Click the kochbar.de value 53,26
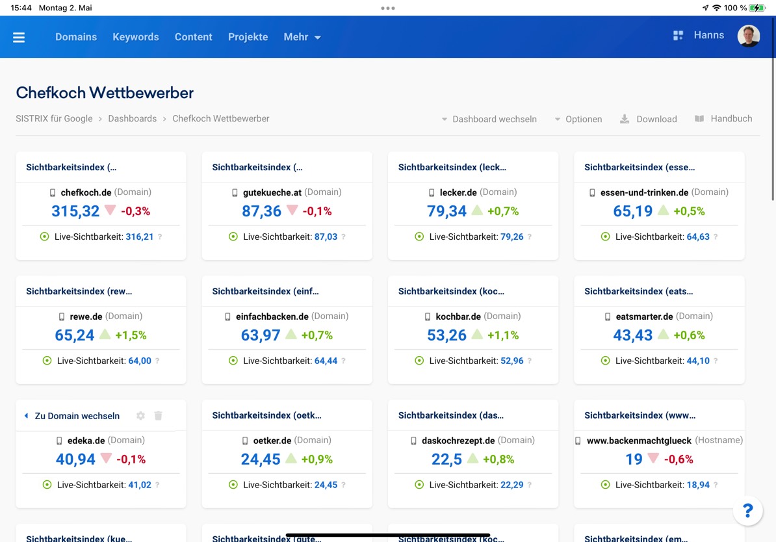This screenshot has height=542, width=776. (x=447, y=335)
